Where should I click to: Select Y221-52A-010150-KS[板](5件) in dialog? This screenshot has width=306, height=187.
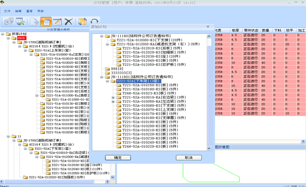point(150,85)
